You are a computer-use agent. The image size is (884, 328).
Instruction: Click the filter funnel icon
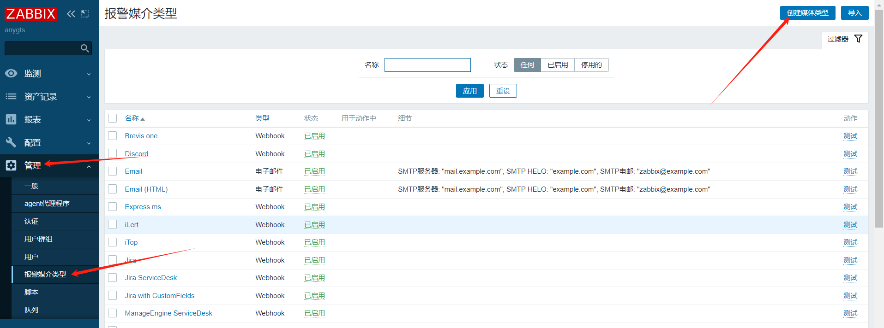click(858, 39)
